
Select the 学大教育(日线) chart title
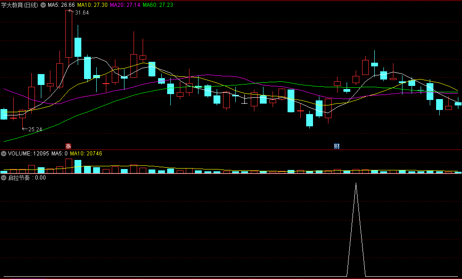point(20,5)
